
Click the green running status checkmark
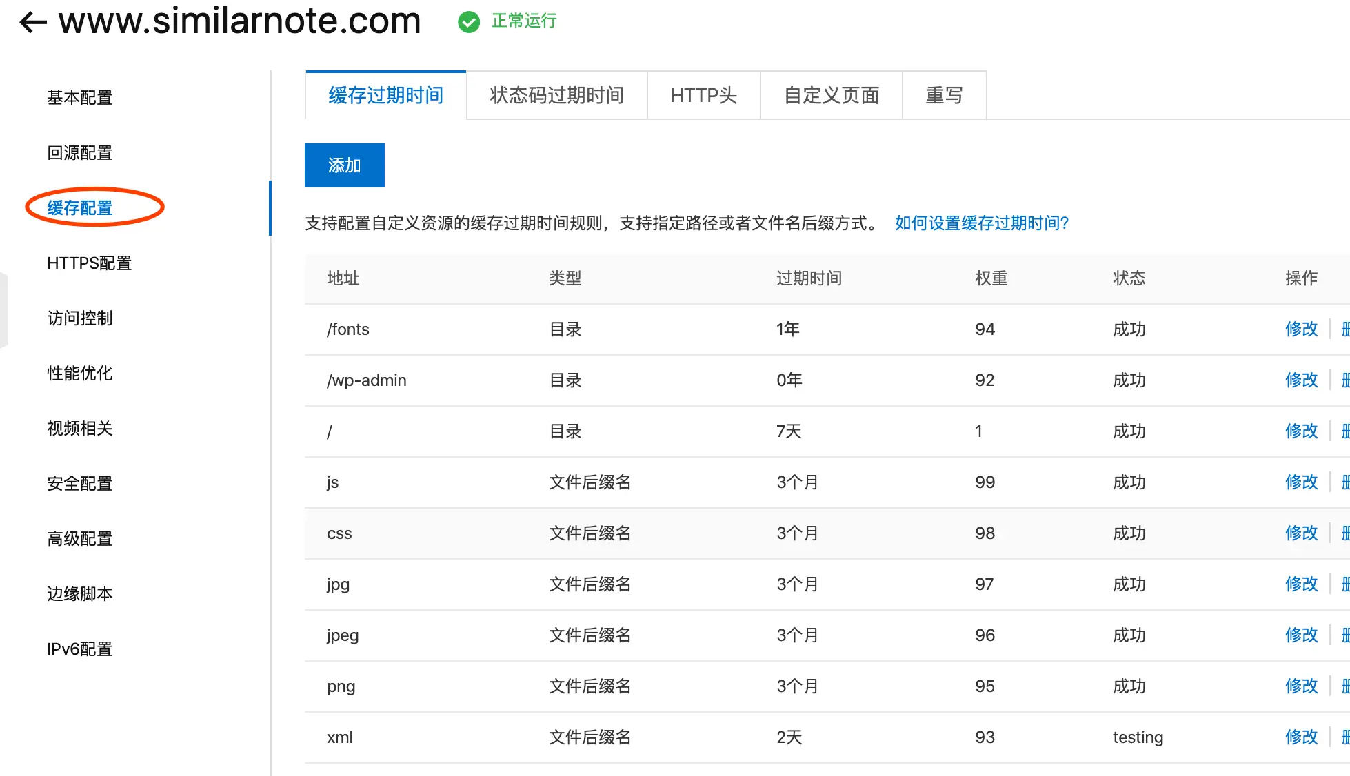469,22
